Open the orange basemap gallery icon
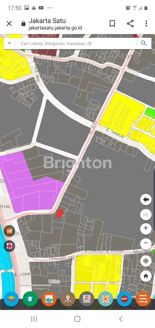155x328 pixels. tap(49, 299)
